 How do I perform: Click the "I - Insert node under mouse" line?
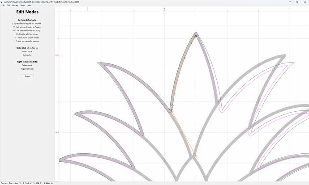[27, 38]
